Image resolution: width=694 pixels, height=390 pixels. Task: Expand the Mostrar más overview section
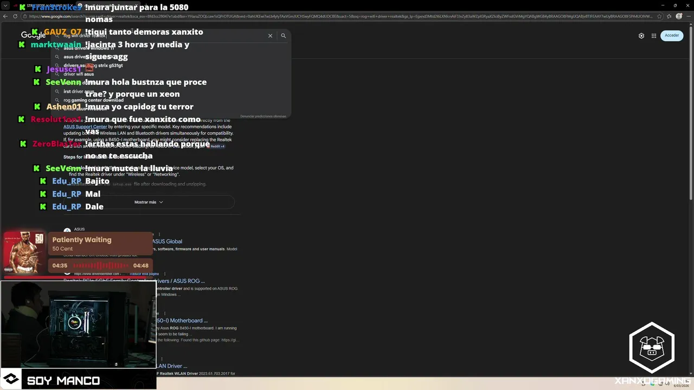tap(149, 202)
